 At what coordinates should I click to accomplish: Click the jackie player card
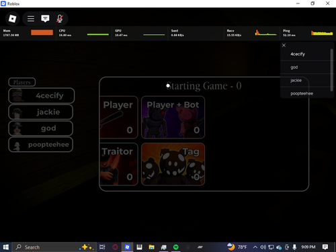41,112
